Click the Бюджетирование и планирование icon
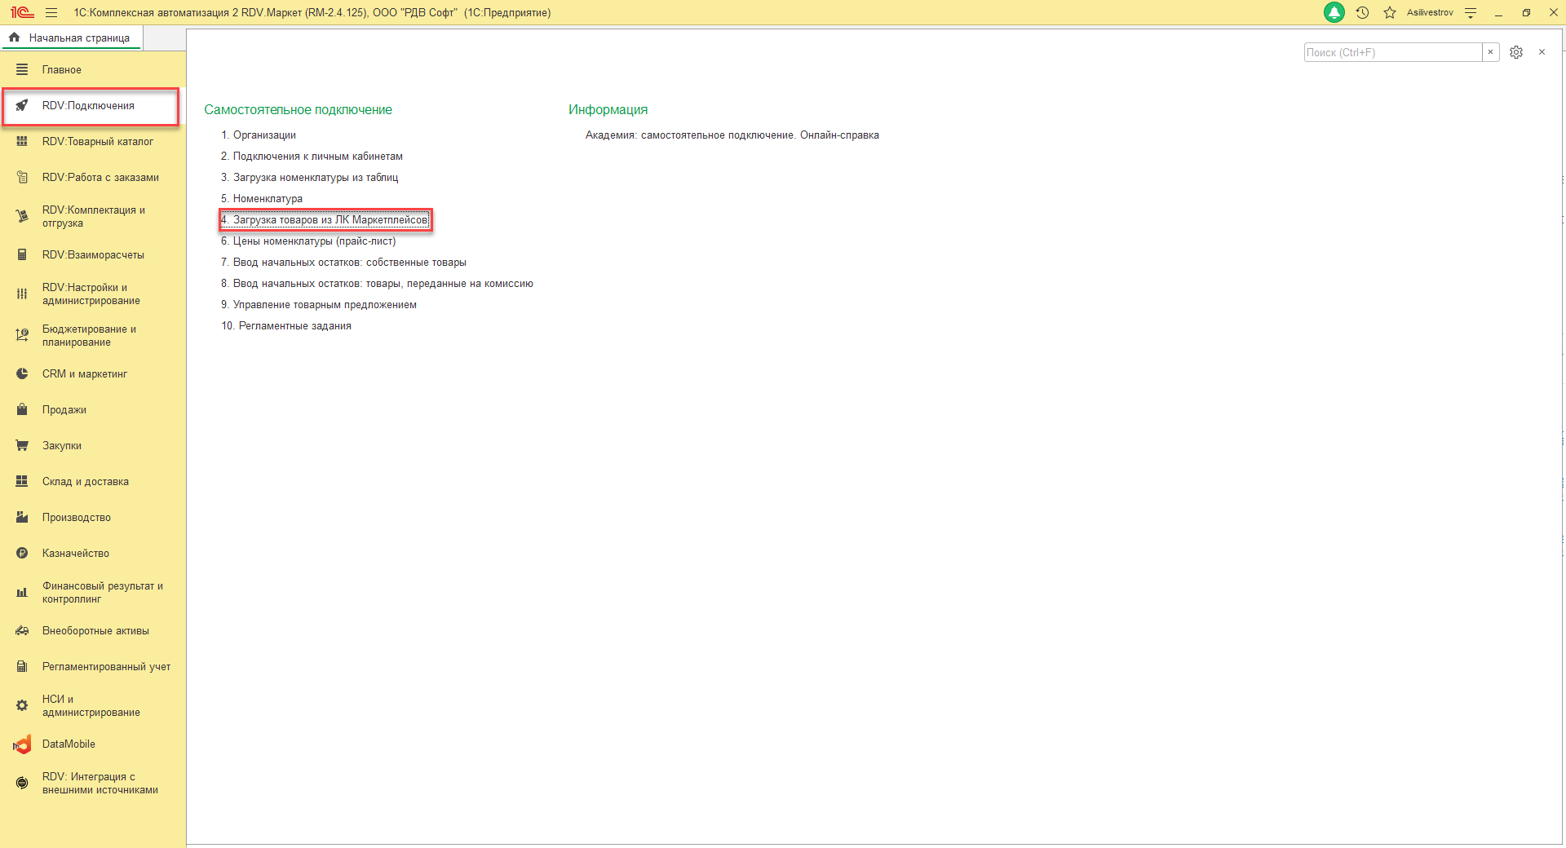The height and width of the screenshot is (848, 1566). [x=22, y=335]
